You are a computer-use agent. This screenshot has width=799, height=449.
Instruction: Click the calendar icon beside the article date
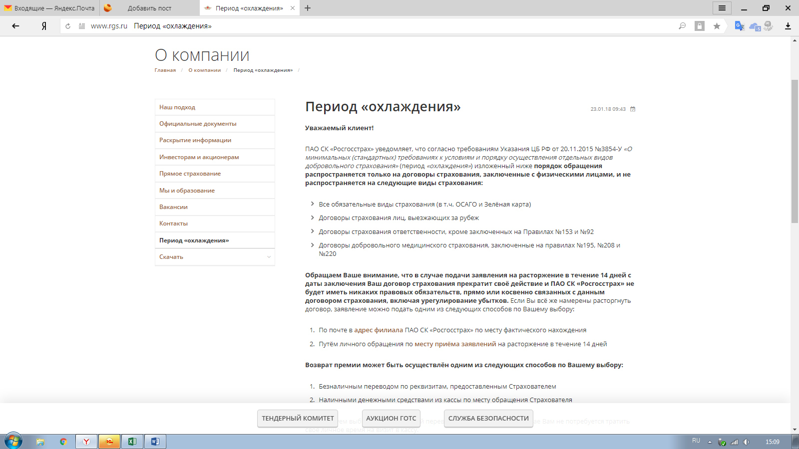pos(633,109)
